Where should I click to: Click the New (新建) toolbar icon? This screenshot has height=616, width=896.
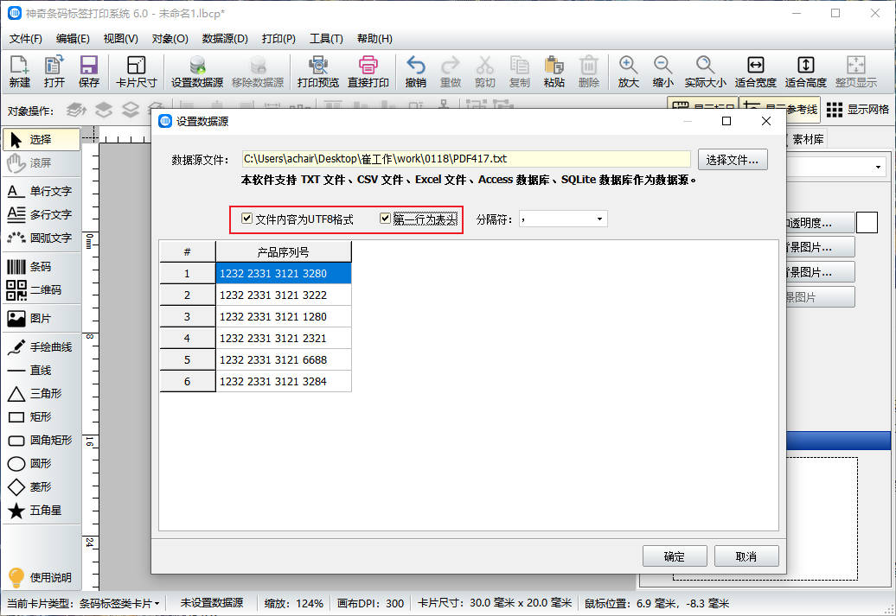20,71
